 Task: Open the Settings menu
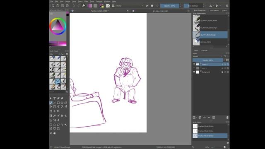click(x=99, y=1)
